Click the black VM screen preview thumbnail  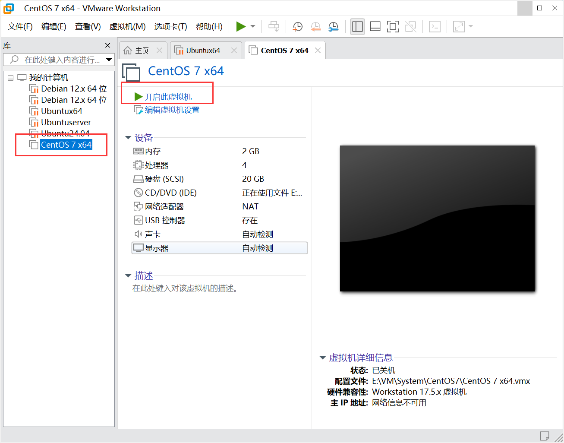click(437, 218)
